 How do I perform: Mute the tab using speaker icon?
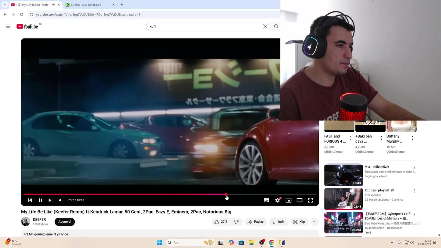pos(53,5)
